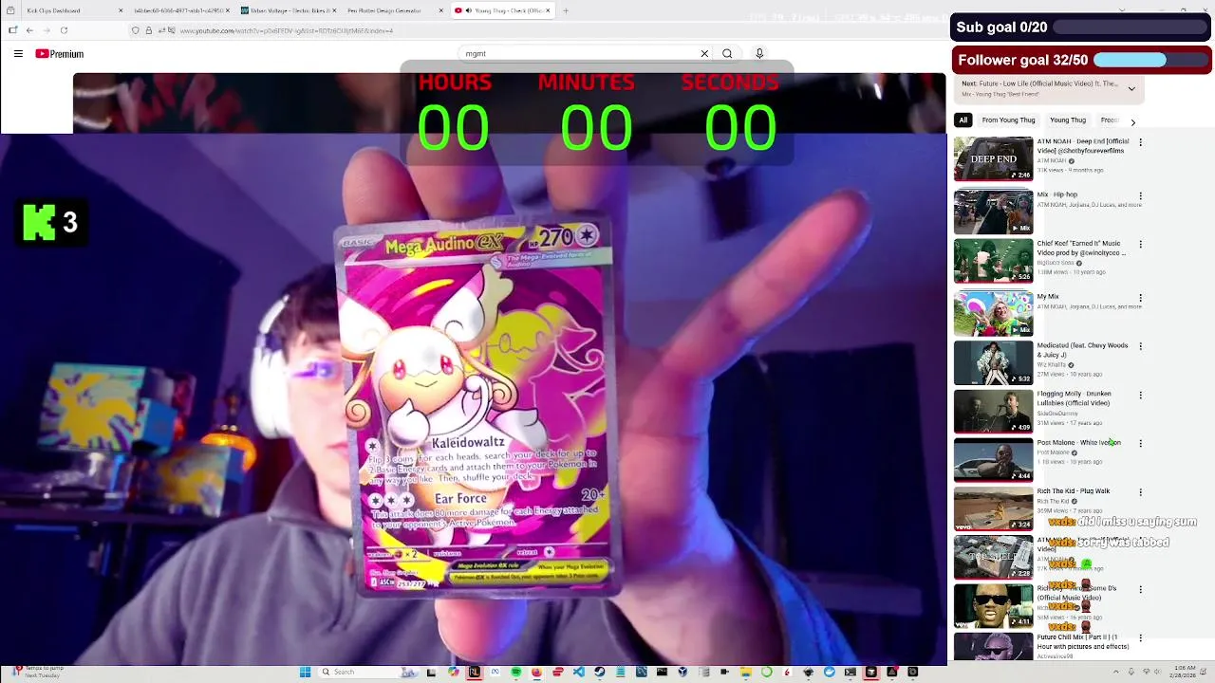Click the 'Next: Future - Low Life' playlist header
Screen dimensions: 1215x683
point(1039,83)
